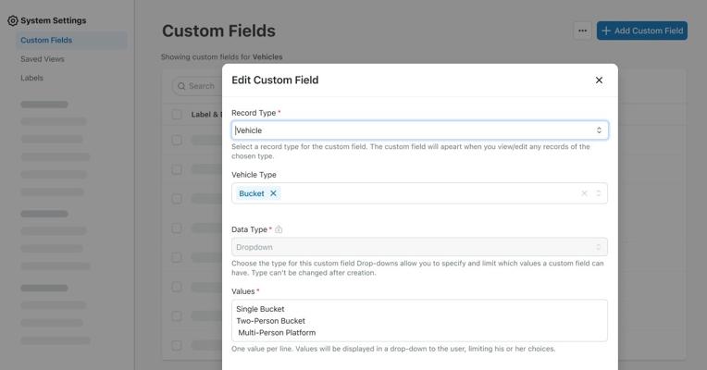Click the search magnifier icon
Viewport: 707px width, 370px height.
tap(181, 86)
